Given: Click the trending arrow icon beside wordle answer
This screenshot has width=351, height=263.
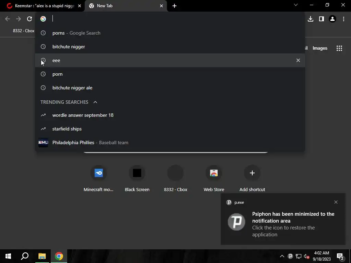Looking at the screenshot, I should pyautogui.click(x=43, y=115).
